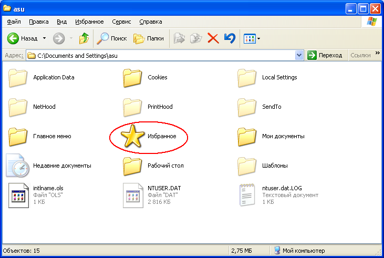The width and height of the screenshot is (384, 258).
Task: Click the asu folder icon in title bar
Action: (7, 8)
